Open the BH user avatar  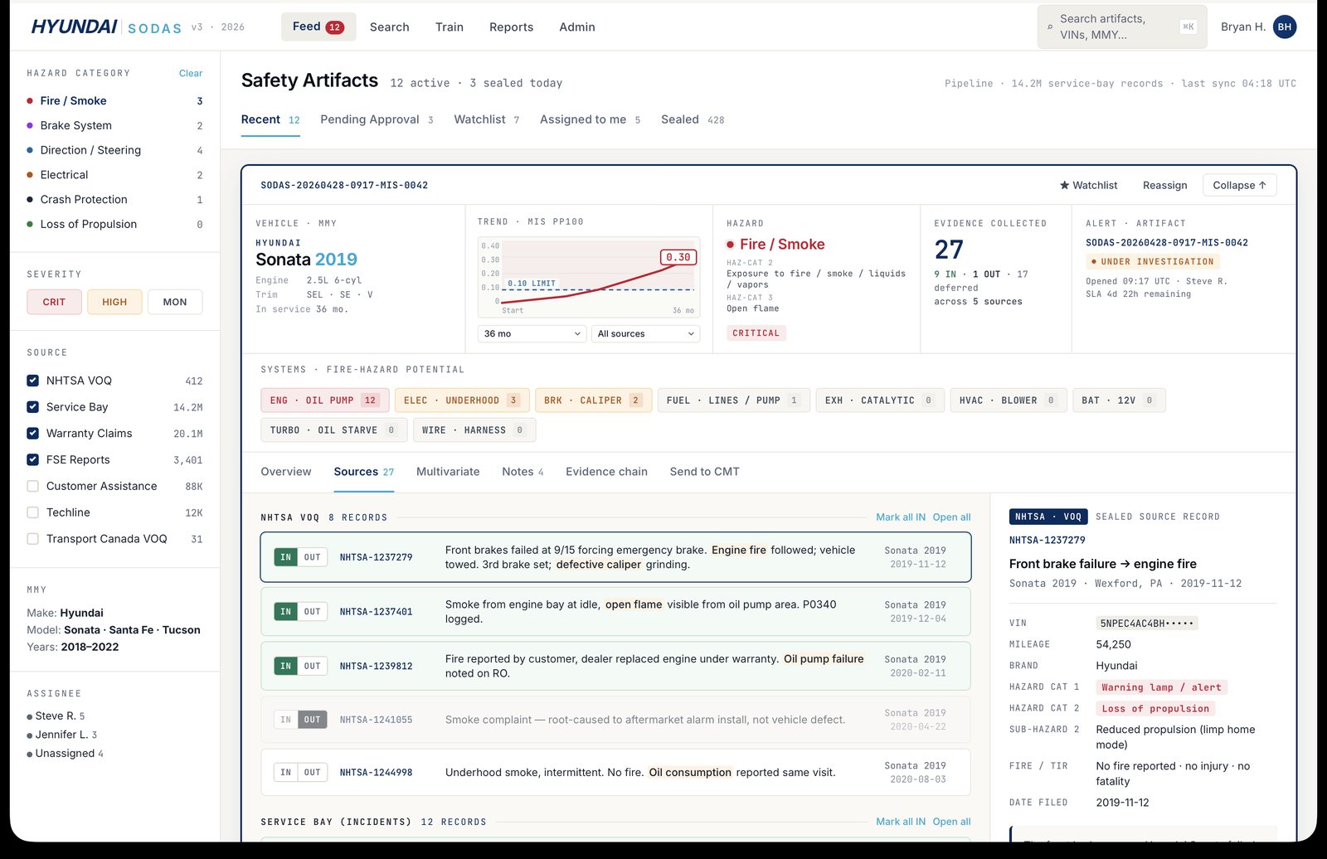point(1284,27)
